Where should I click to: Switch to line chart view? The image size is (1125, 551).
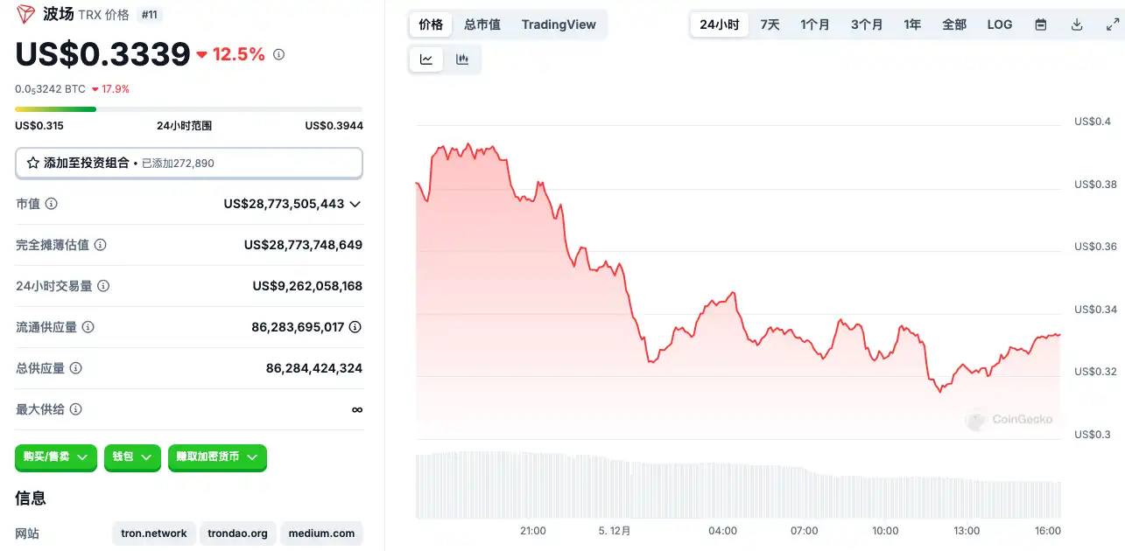(x=426, y=59)
